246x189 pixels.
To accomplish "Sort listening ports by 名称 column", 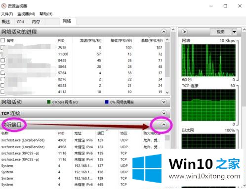I will (x=5, y=133).
